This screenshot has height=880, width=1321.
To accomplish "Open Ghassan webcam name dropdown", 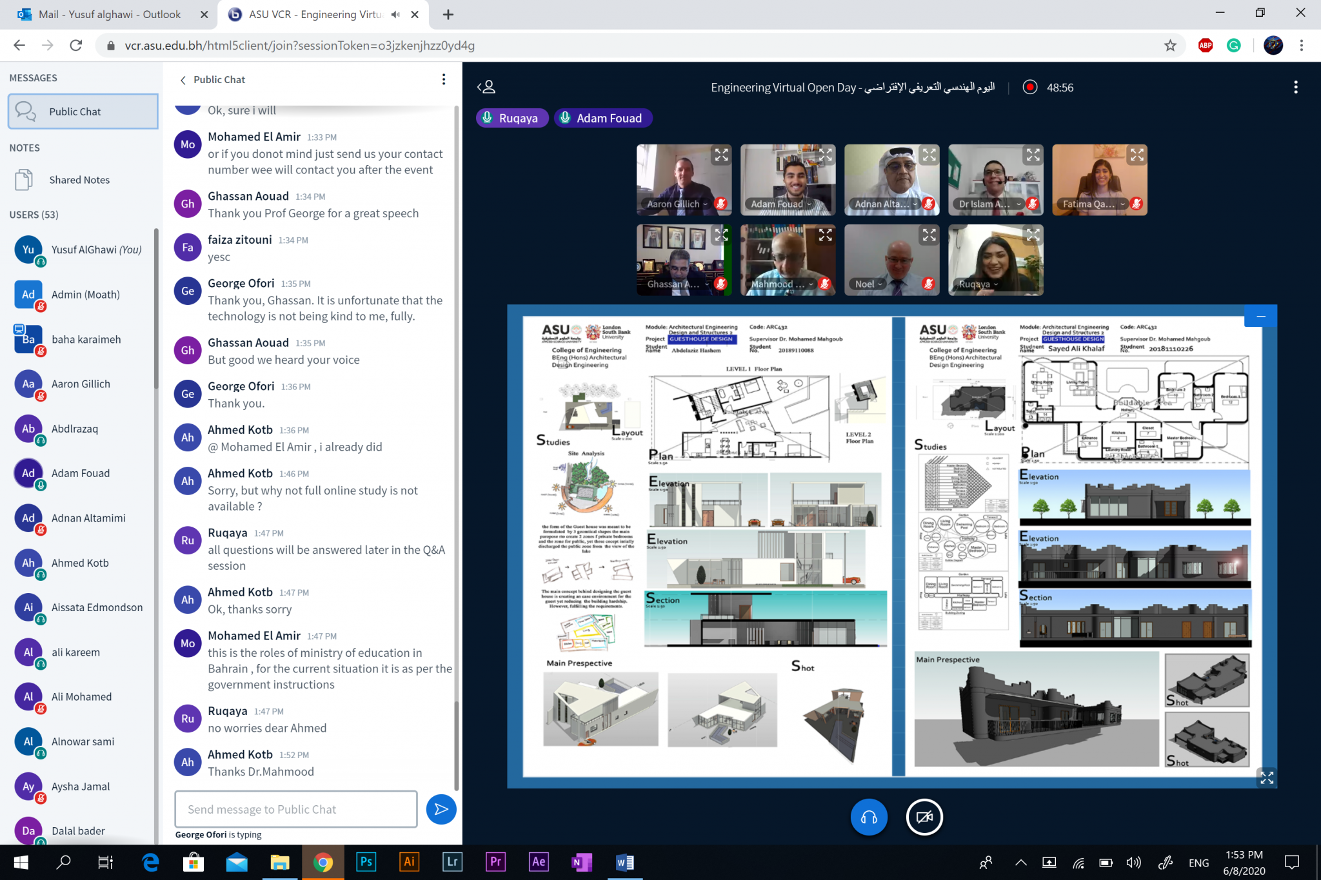I will pyautogui.click(x=678, y=284).
